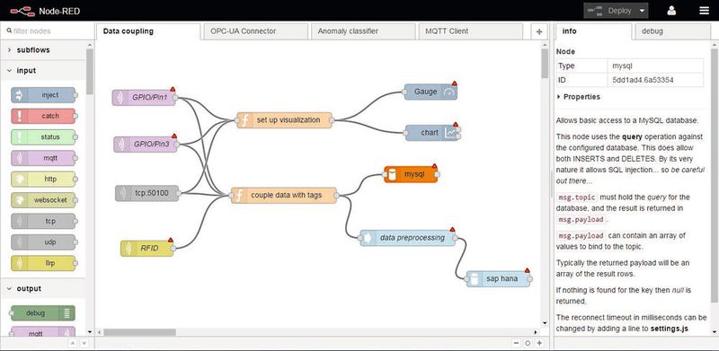719x351 pixels.
Task: Toggle the debug node's output button
Action: click(x=67, y=313)
